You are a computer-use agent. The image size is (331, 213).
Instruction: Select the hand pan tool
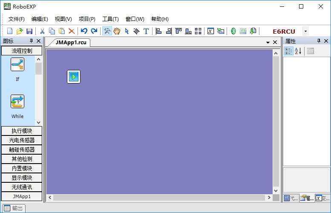(x=117, y=31)
